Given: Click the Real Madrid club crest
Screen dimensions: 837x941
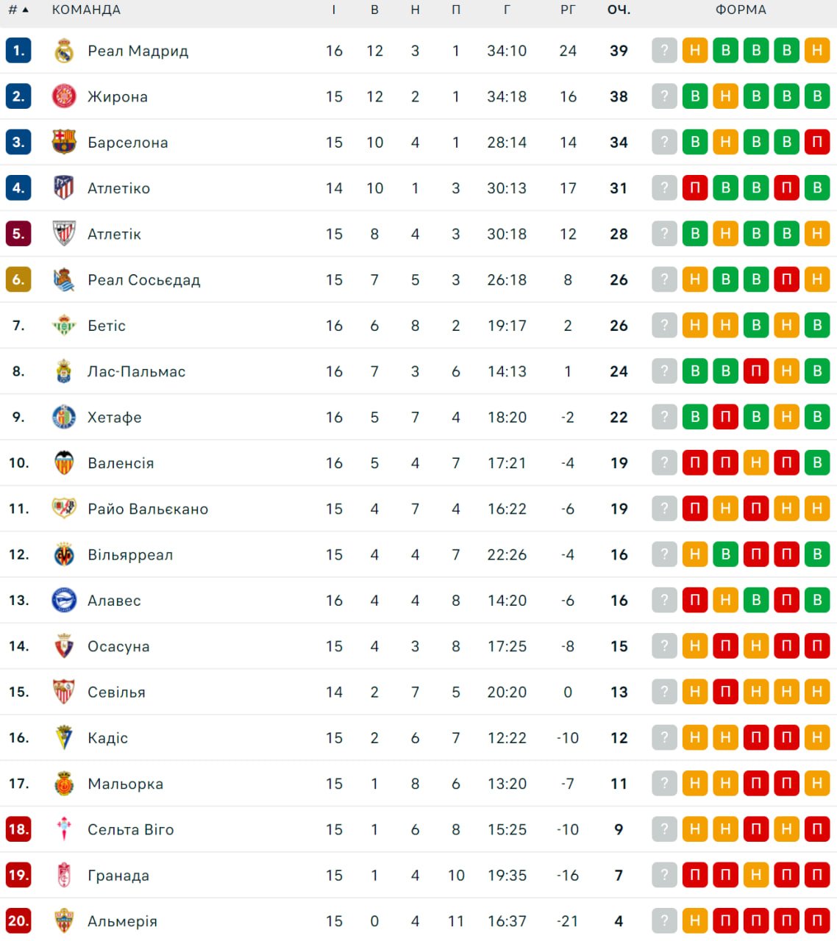Looking at the screenshot, I should pos(64,51).
